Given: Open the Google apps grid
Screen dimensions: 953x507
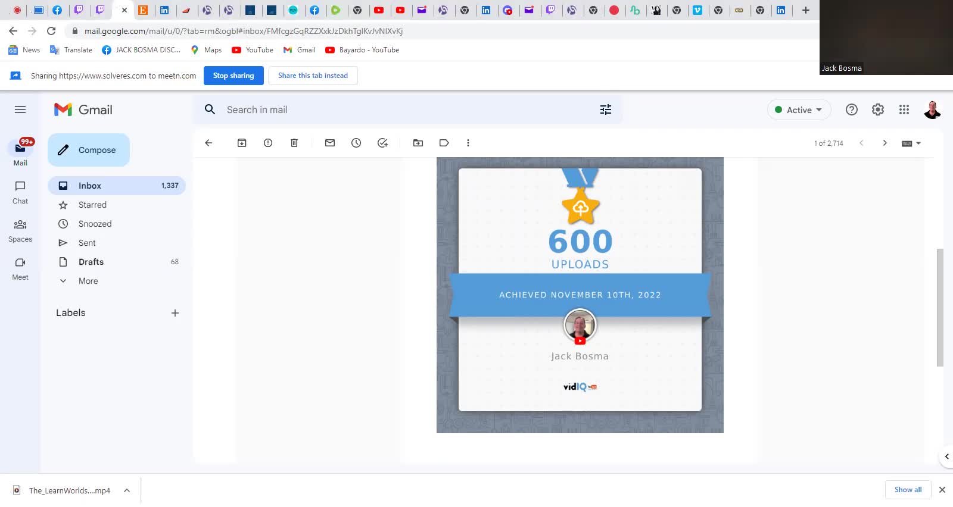Looking at the screenshot, I should [904, 109].
